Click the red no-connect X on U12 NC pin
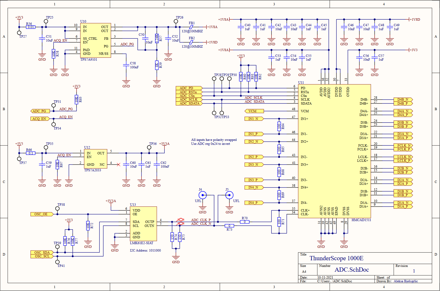This screenshot has height=291, width=440. click(x=118, y=165)
